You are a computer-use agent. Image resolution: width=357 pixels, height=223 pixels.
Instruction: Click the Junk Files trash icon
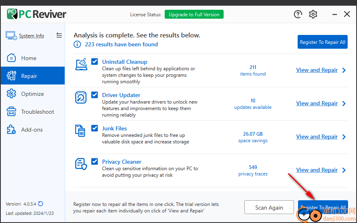(80, 131)
